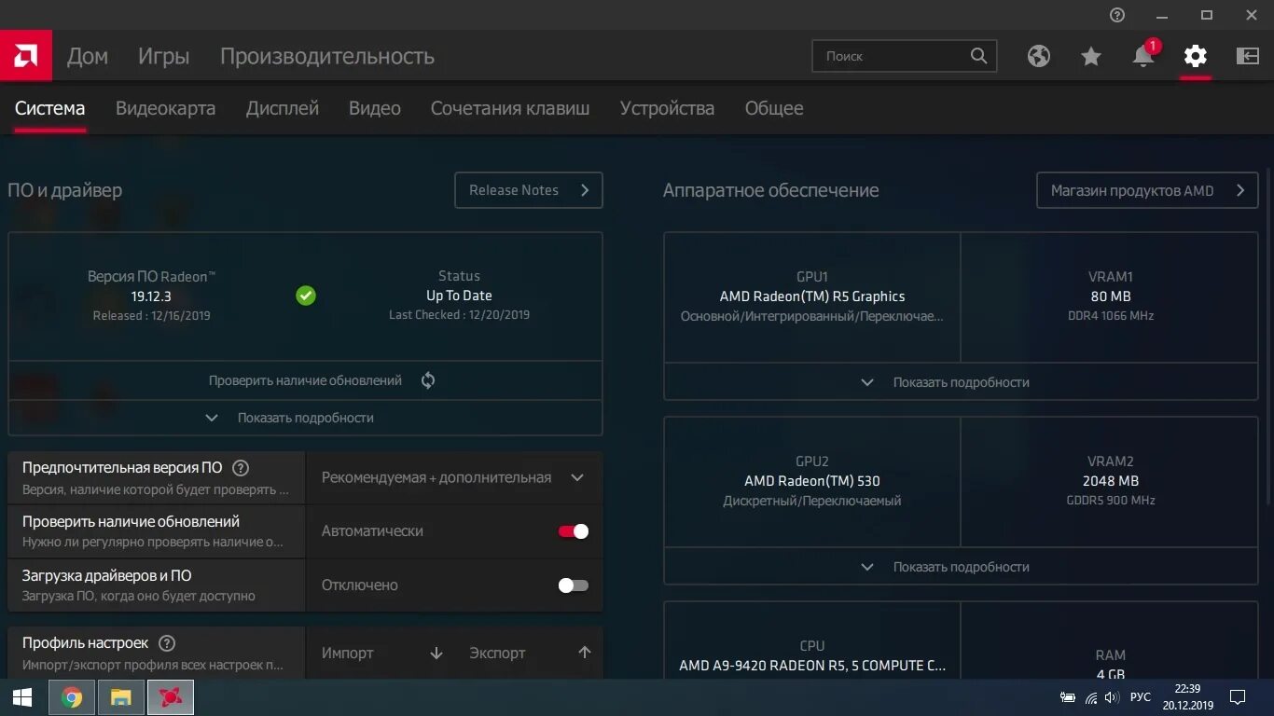Click the AMD Radeon(TM) 530 text

812,481
